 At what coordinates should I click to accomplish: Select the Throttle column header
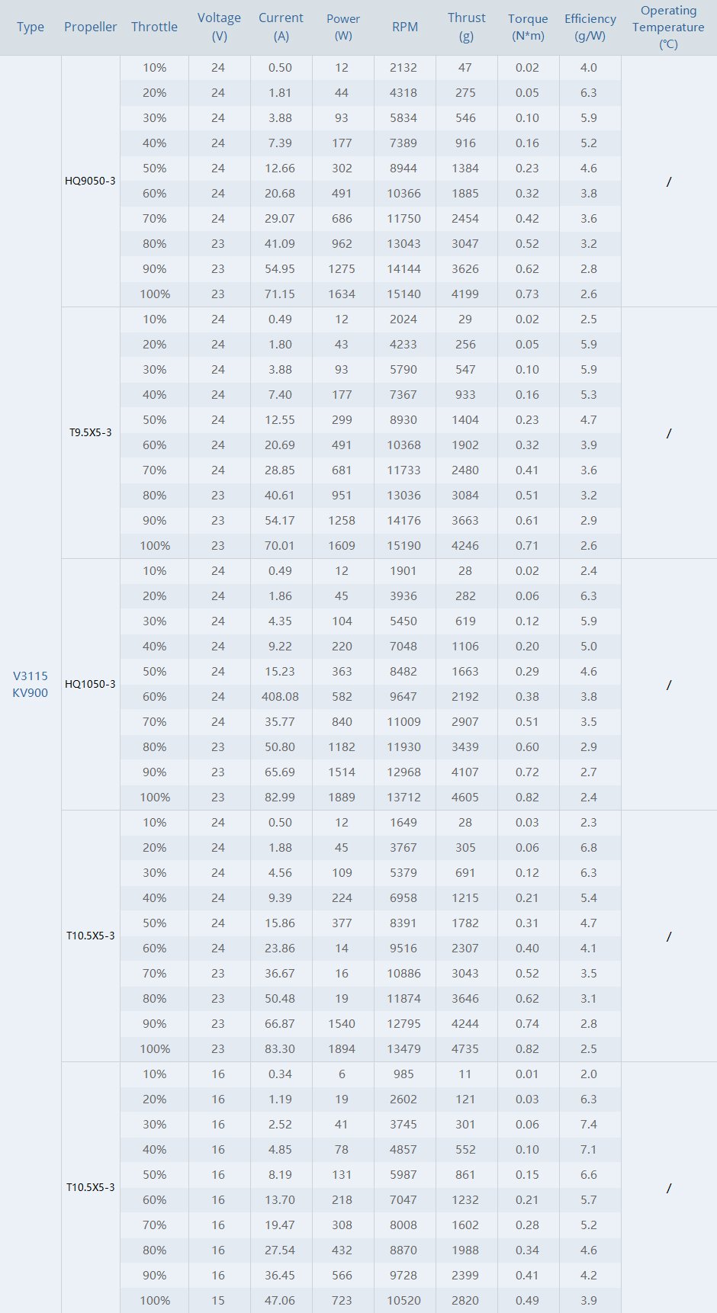[154, 27]
